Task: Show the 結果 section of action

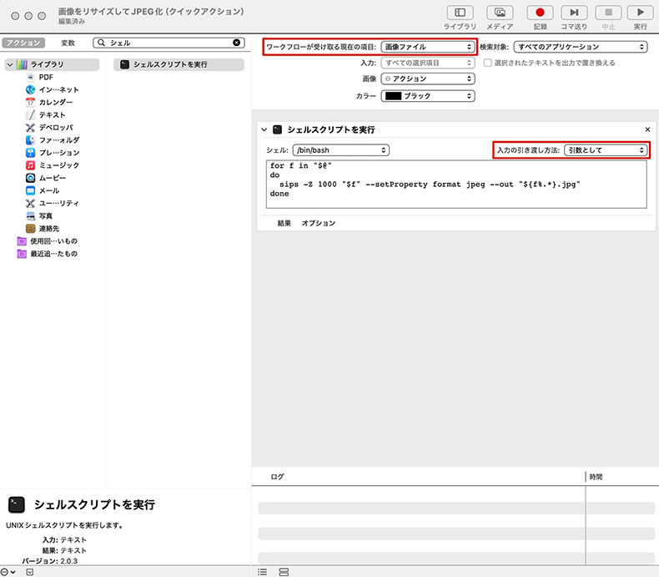Action: click(x=284, y=223)
